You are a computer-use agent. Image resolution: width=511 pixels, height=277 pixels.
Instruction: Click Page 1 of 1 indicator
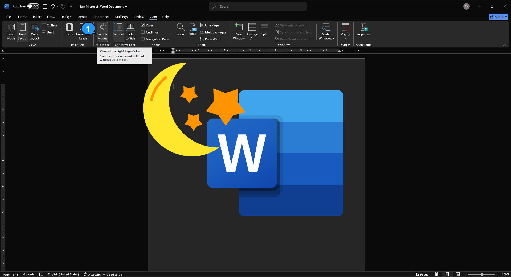pos(10,274)
